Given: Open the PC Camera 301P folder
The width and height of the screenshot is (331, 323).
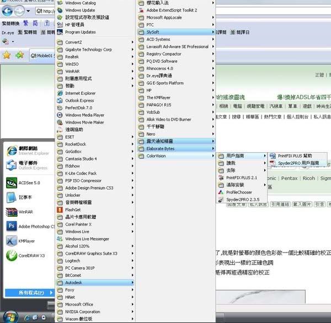Looking at the screenshot, I should (95, 268).
